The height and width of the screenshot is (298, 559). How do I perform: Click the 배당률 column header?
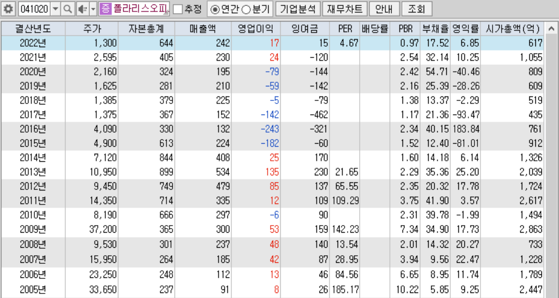[375, 29]
